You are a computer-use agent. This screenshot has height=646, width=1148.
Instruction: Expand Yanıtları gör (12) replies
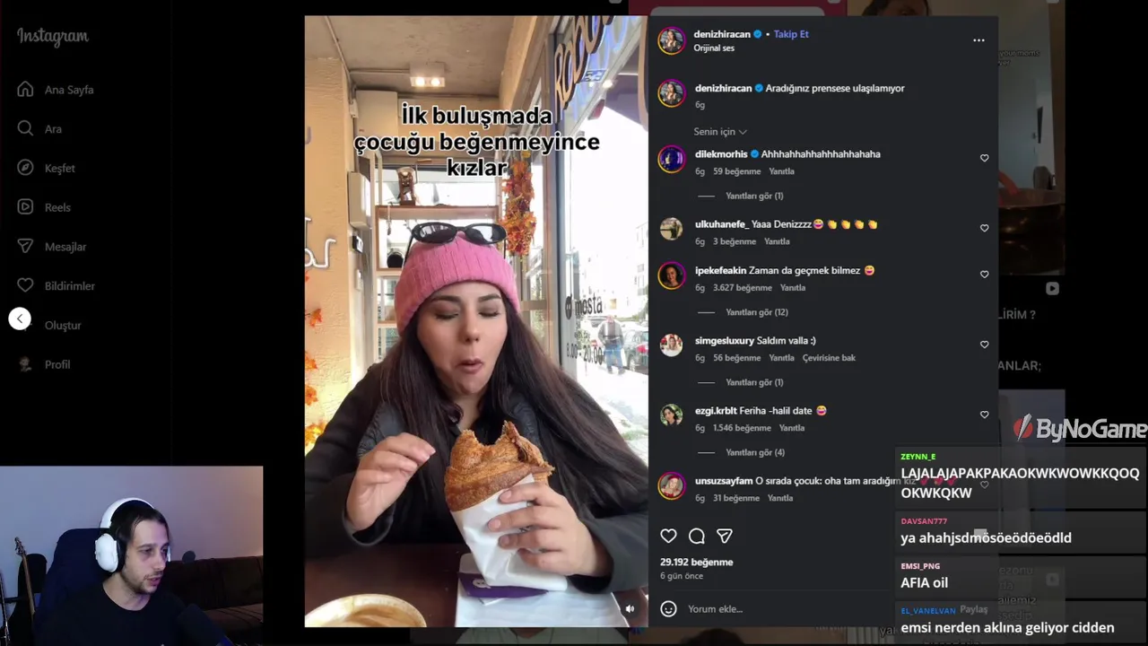click(x=756, y=312)
